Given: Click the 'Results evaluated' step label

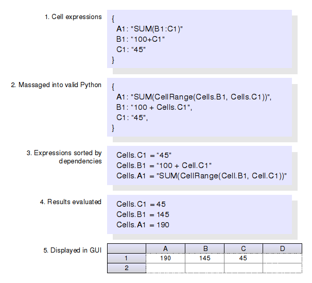Looking at the screenshot, I should [71, 202].
